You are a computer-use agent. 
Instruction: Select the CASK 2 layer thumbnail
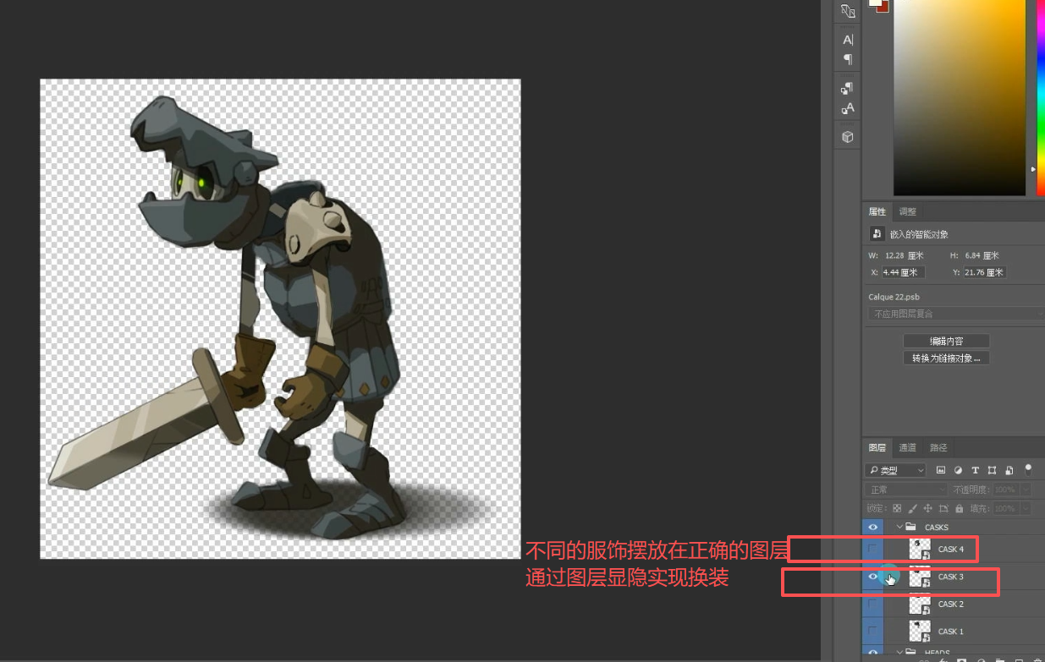tap(920, 604)
